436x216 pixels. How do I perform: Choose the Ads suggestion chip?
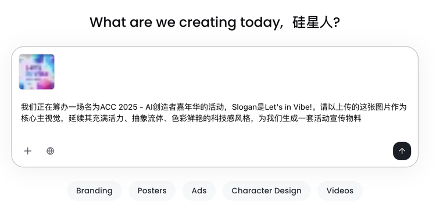coord(199,190)
